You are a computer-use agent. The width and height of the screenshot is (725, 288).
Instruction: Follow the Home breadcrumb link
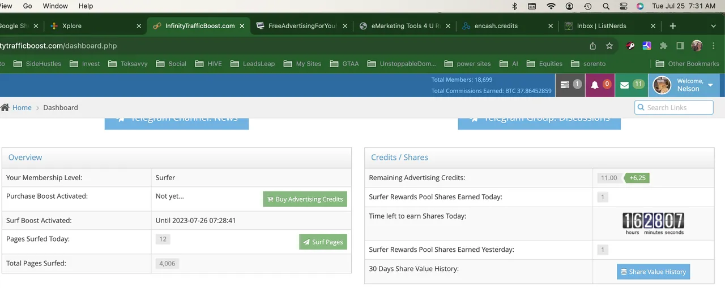click(x=22, y=107)
